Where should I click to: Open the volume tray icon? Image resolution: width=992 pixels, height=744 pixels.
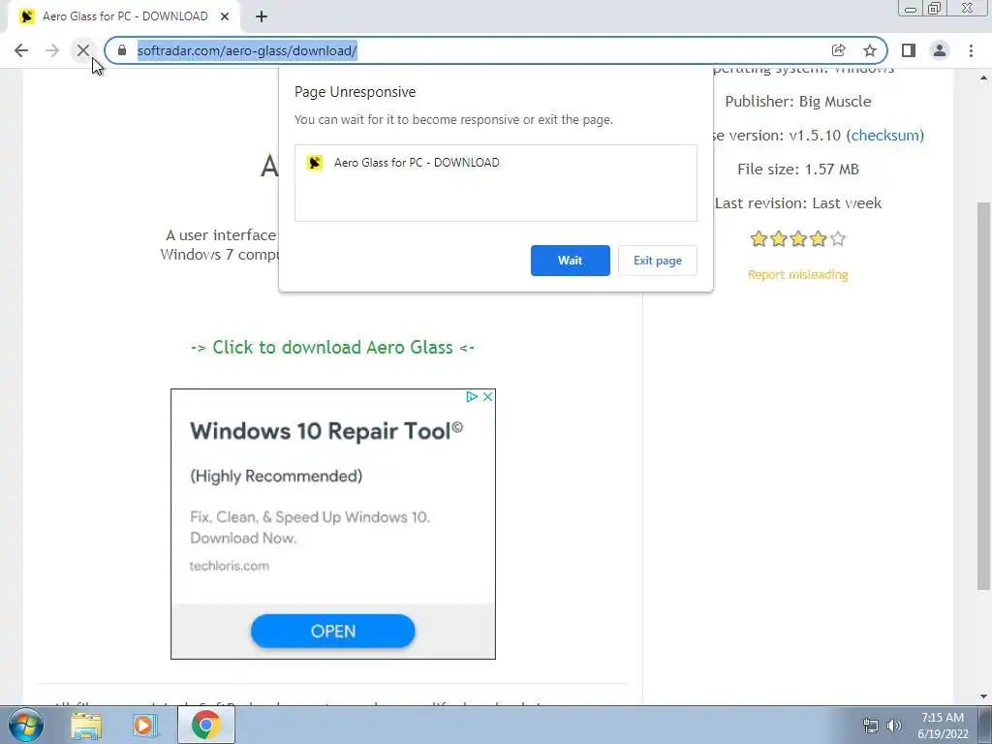coord(894,726)
